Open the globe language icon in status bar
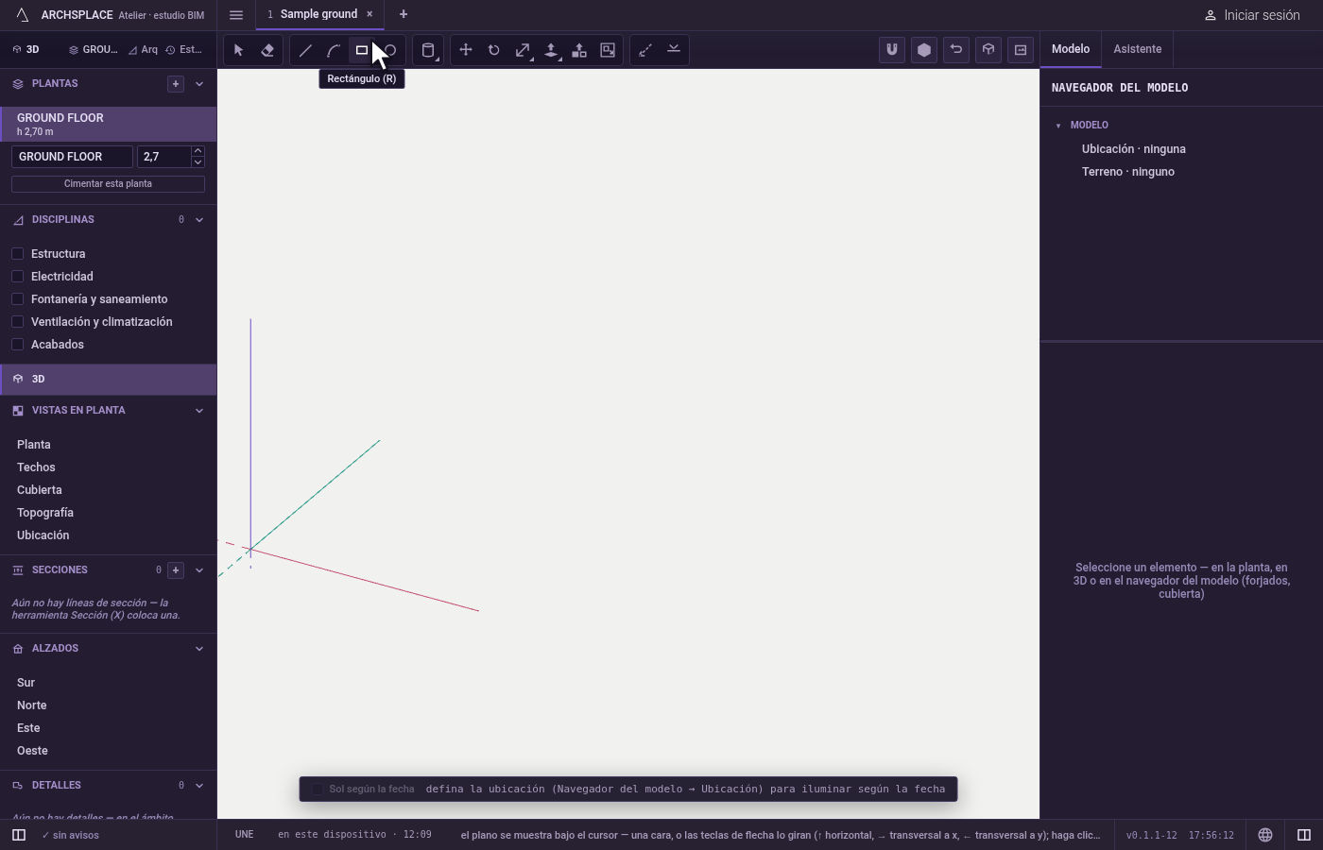Image resolution: width=1323 pixels, height=850 pixels. click(1265, 835)
